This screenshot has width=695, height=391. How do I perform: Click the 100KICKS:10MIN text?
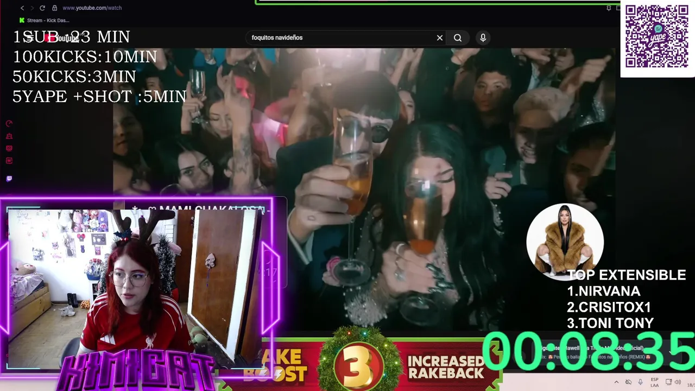click(x=85, y=57)
